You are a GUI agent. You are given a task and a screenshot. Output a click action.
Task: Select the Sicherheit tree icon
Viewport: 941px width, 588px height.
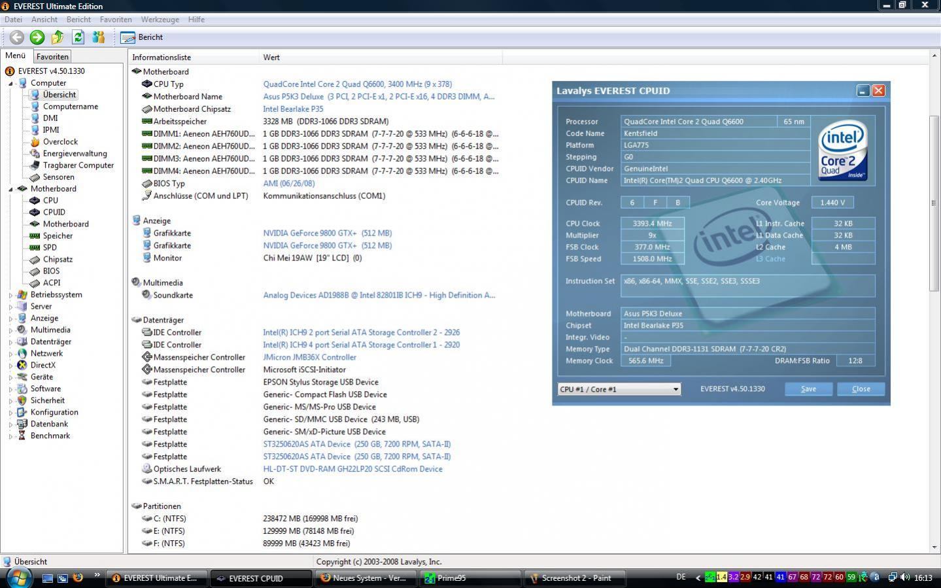pyautogui.click(x=22, y=401)
